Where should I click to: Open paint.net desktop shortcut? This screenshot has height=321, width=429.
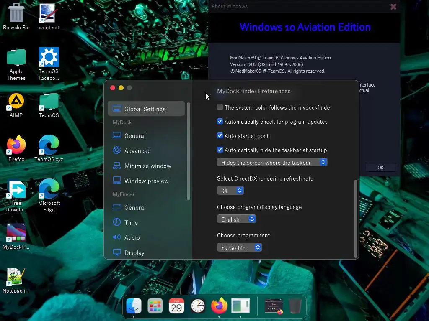[49, 16]
